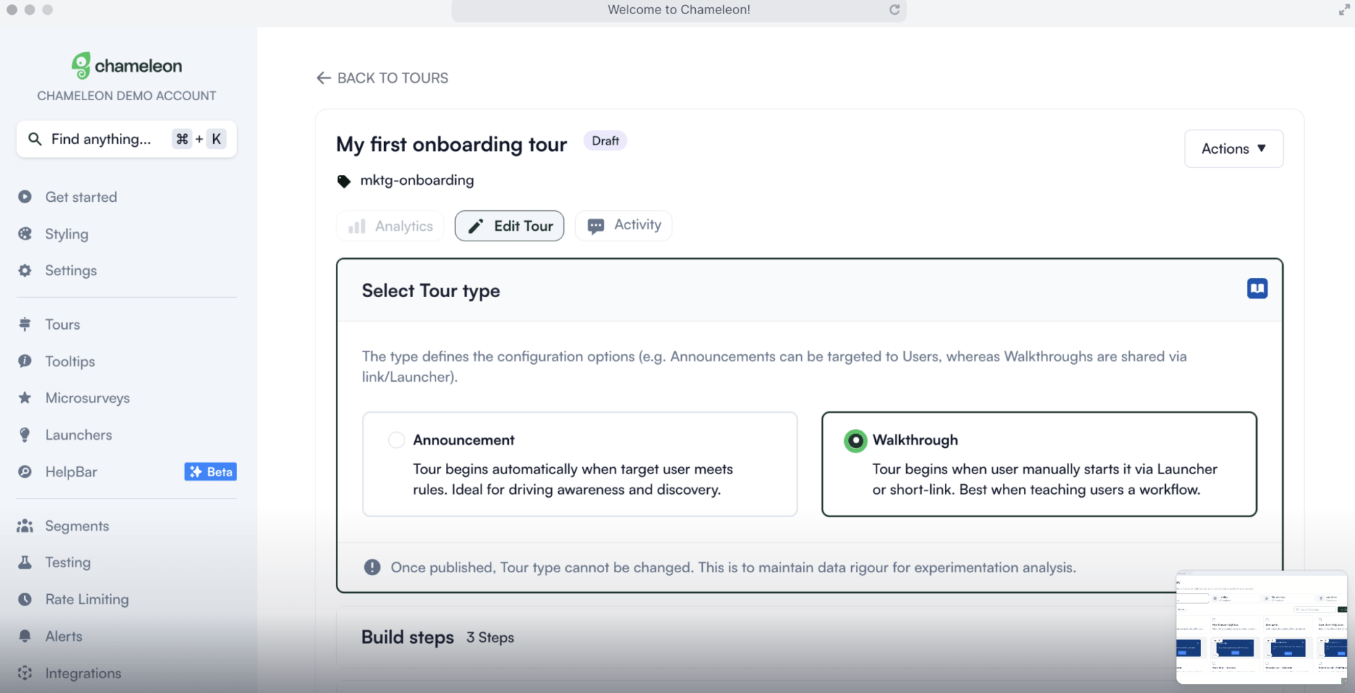
Task: Click the browser reload icon
Action: (894, 10)
